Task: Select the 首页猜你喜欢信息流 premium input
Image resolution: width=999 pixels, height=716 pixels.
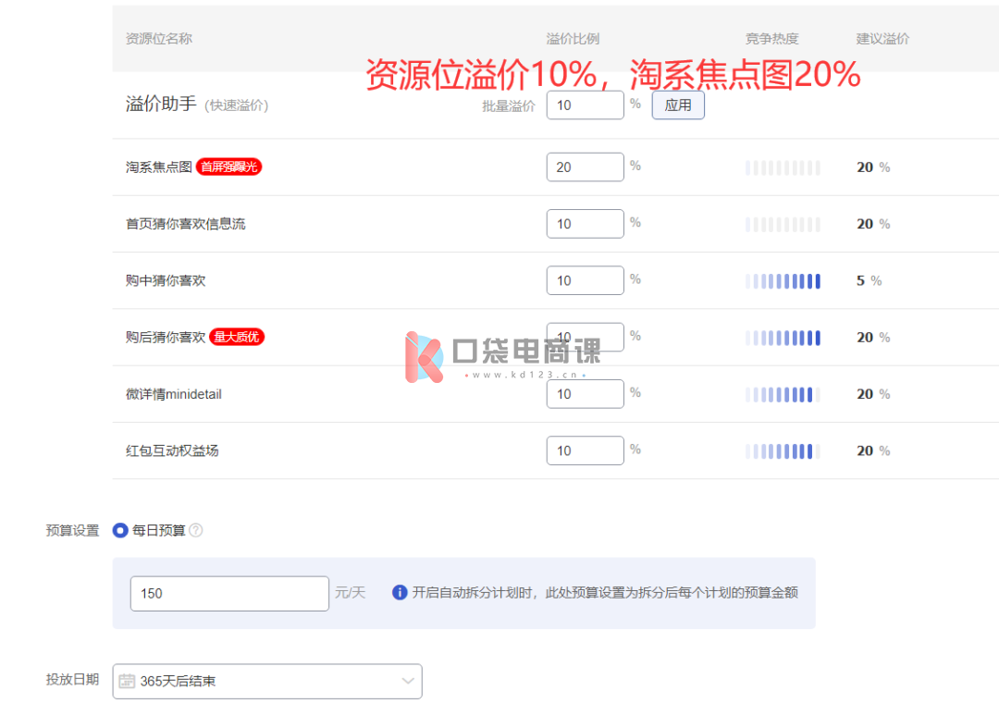Action: click(x=585, y=224)
